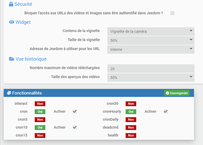
Task: Toggle the cron10 Activer checkbox
Action: (75, 127)
